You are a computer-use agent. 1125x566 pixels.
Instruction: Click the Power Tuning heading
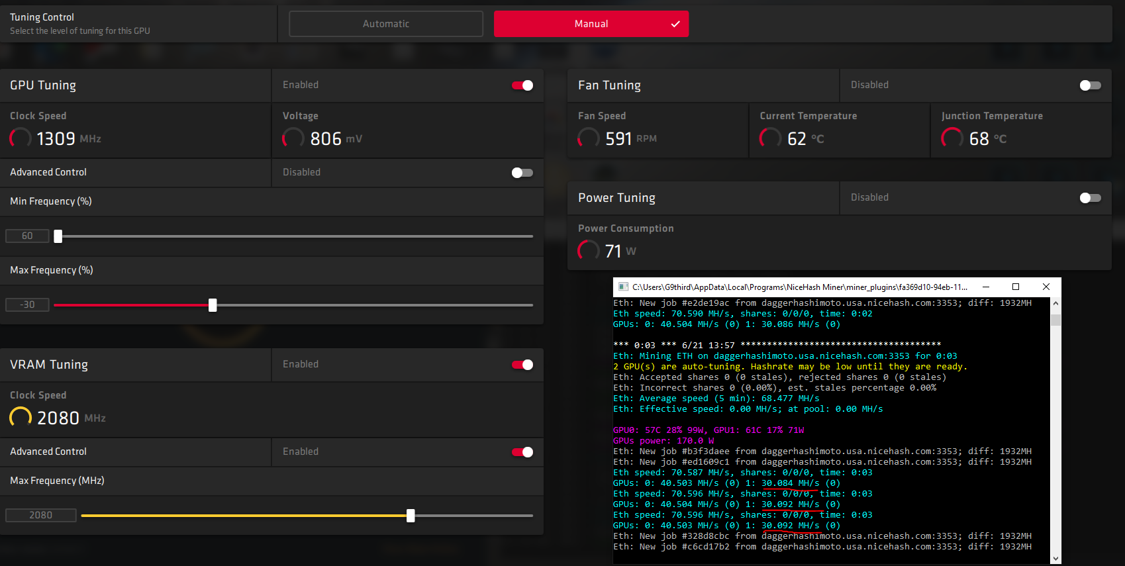click(x=616, y=198)
